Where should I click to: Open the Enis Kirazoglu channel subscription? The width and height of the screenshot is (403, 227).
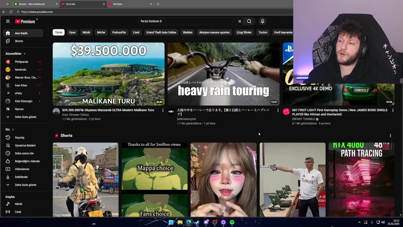coord(23,101)
